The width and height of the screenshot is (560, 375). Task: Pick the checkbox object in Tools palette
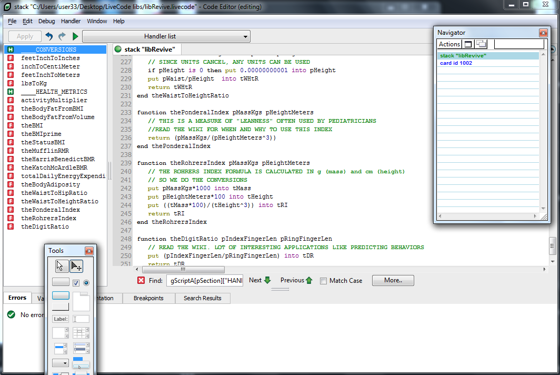pos(76,283)
